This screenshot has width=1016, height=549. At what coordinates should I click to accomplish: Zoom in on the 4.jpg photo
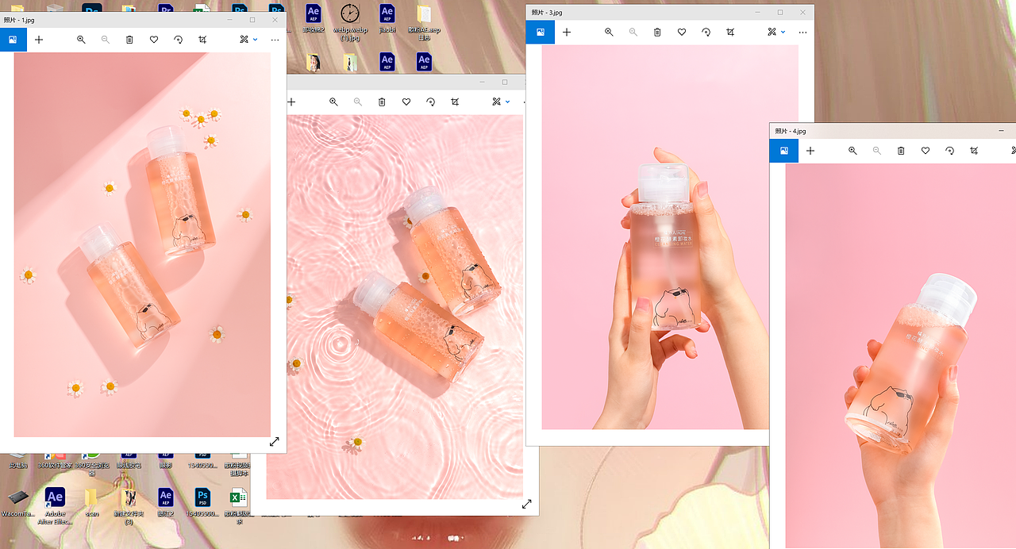852,150
